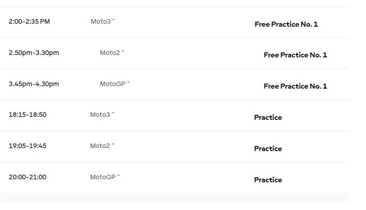This screenshot has height=210, width=366.
Task: Click trademark symbol after Moto3 at 2:00-2:35 PM
Action: coord(113,20)
